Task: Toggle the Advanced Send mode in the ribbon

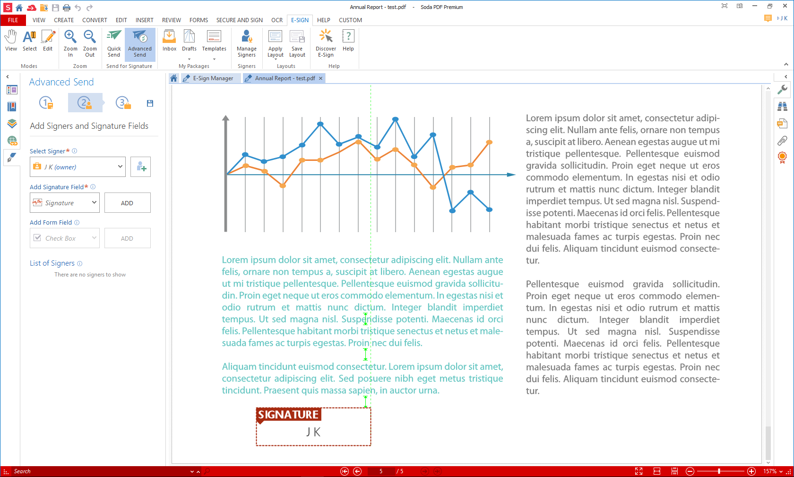Action: click(x=140, y=42)
